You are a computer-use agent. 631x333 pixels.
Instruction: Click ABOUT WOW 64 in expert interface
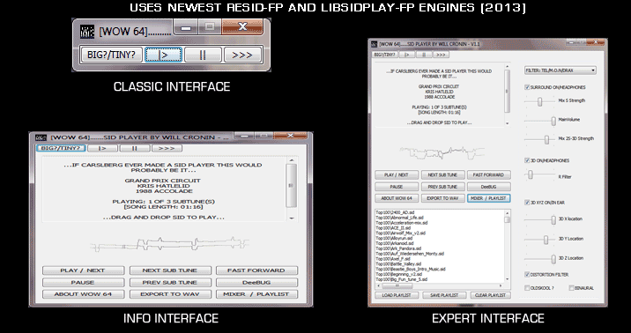(x=397, y=198)
